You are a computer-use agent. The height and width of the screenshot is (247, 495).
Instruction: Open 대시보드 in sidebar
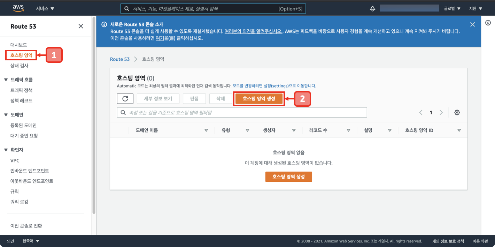coord(19,45)
